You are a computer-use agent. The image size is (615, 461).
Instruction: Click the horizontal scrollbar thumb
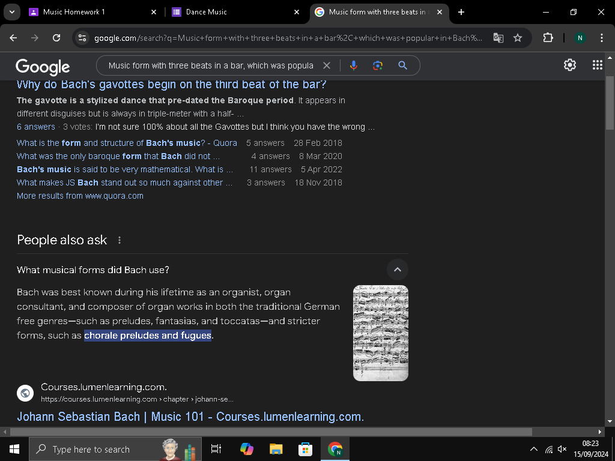pos(271,432)
